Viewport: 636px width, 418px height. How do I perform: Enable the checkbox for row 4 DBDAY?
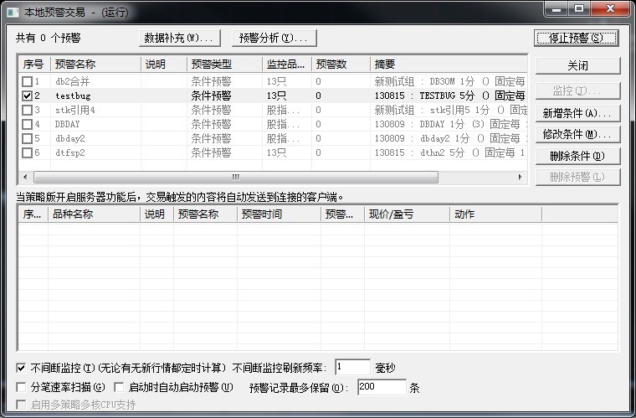tap(28, 125)
